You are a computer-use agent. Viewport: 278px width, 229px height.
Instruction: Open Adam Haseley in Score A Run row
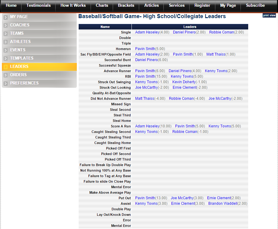[x=147, y=126]
